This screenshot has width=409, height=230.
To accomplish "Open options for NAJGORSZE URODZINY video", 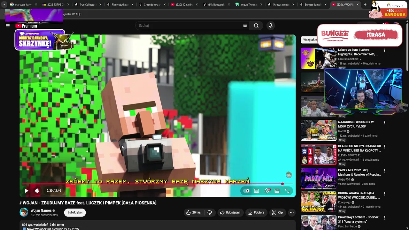I will [x=385, y=123].
